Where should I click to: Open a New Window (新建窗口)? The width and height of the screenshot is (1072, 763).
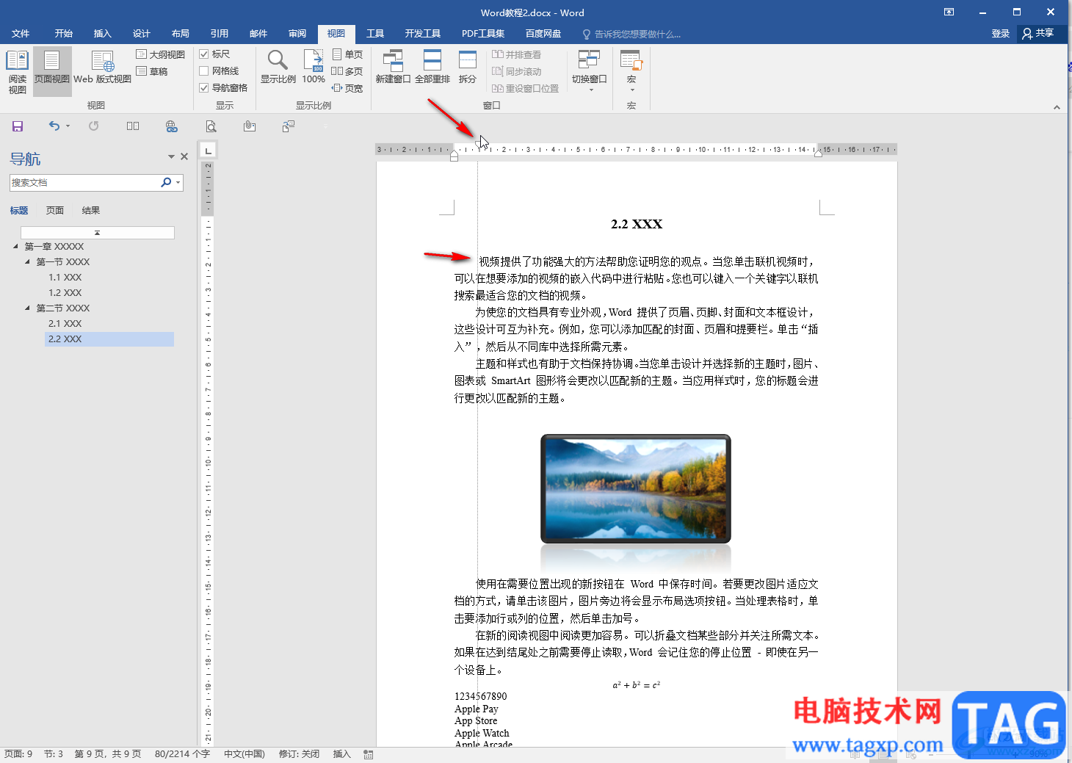(393, 67)
